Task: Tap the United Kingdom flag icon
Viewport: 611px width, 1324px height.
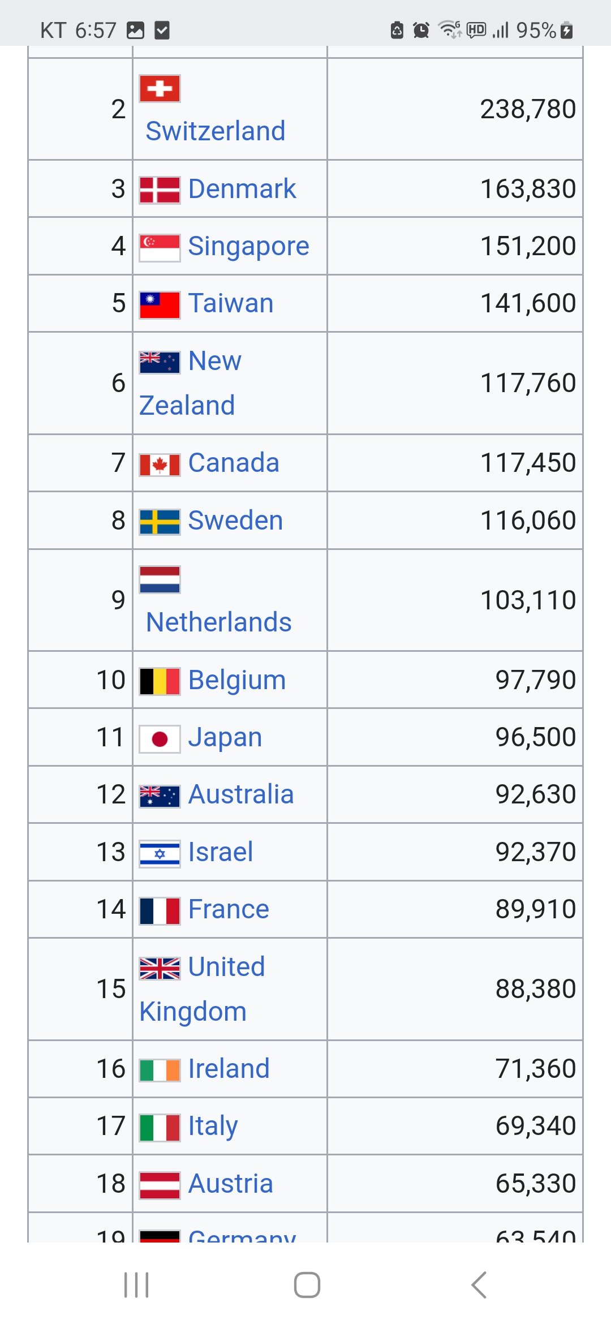Action: [x=160, y=968]
